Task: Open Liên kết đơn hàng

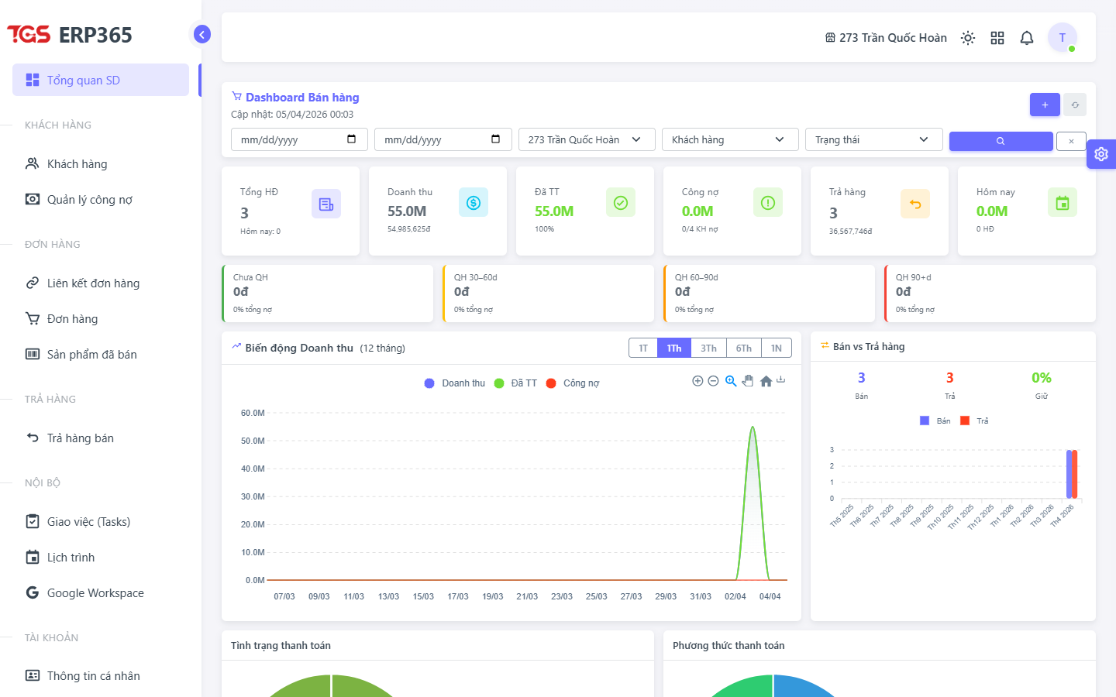Action: tap(101, 283)
